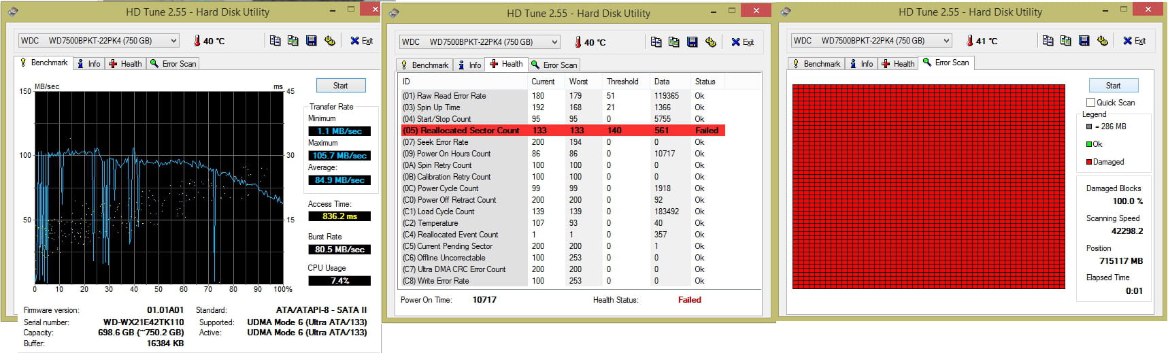The width and height of the screenshot is (1168, 353).
Task: Copy screenshot to clipboard in Health window
Action: pos(674,42)
